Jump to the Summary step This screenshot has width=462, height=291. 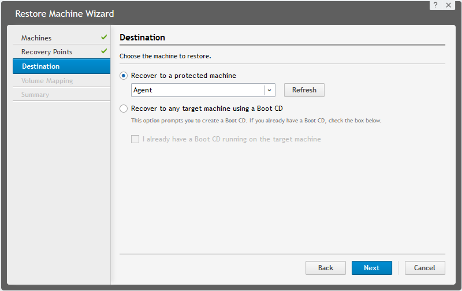[x=35, y=95]
